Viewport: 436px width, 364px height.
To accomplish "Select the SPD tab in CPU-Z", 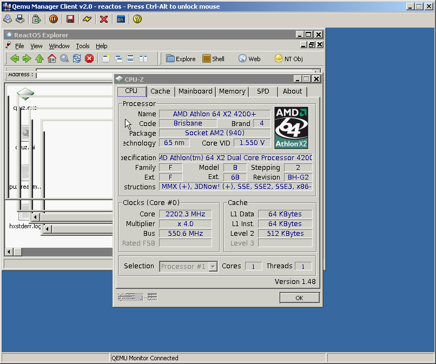I will [x=263, y=91].
